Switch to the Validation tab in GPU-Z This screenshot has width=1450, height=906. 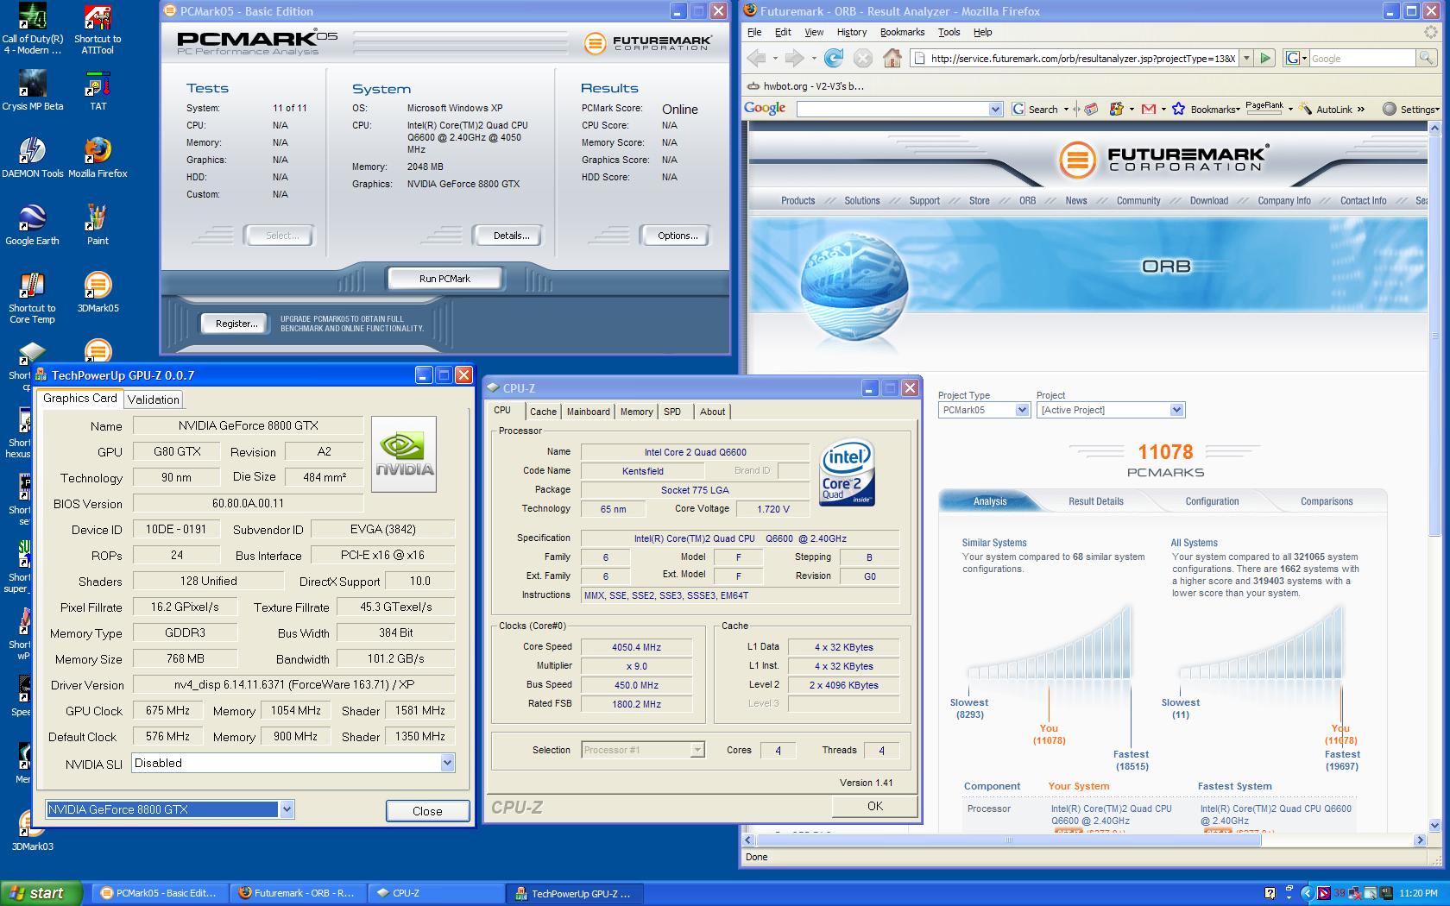coord(153,400)
